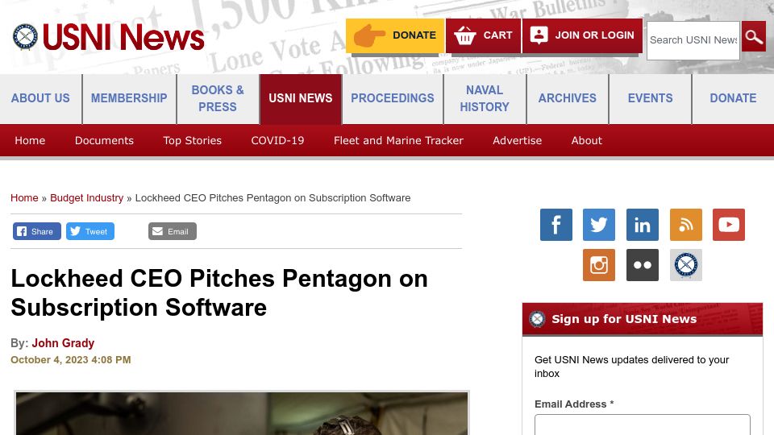Click the yellow Donate button
The width and height of the screenshot is (774, 435).
click(x=395, y=35)
